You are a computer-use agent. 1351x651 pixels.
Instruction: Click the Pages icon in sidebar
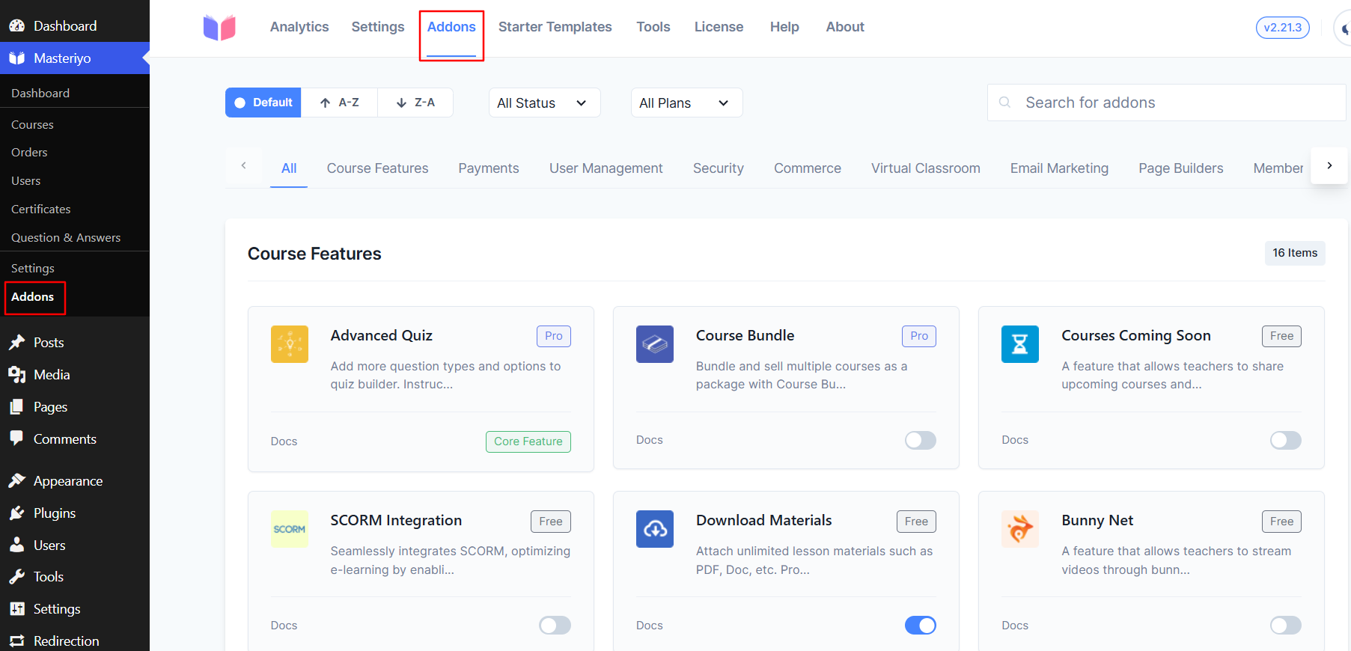tap(17, 406)
